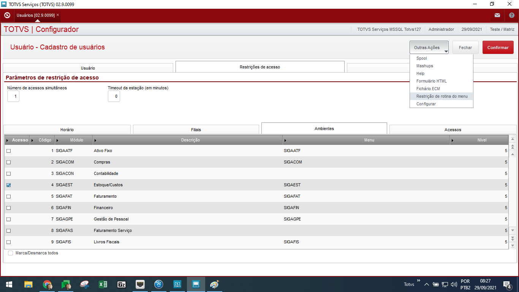Open the Filiais sub-tab

(x=196, y=130)
